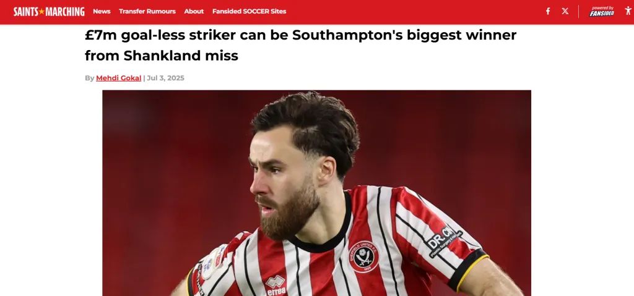Open the X (Twitter) icon in header
The image size is (634, 296).
click(x=565, y=11)
